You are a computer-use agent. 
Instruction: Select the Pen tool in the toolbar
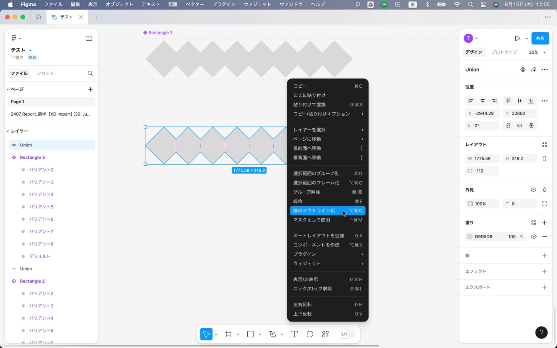tap(272, 334)
